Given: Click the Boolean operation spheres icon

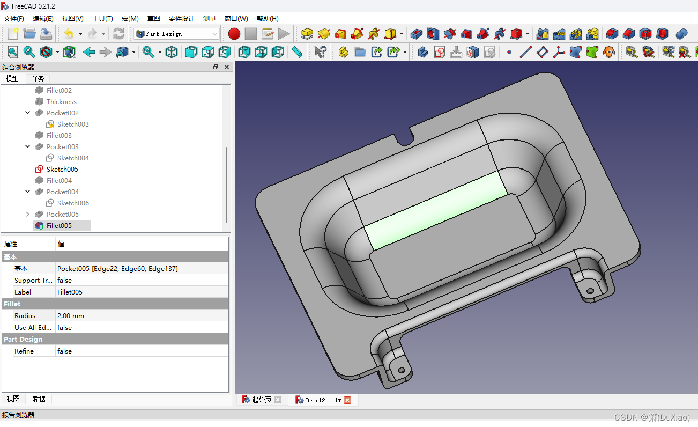Looking at the screenshot, I should (681, 34).
